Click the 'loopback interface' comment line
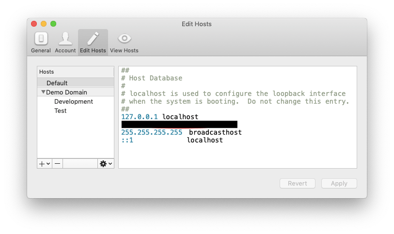The image size is (394, 234). [x=234, y=94]
